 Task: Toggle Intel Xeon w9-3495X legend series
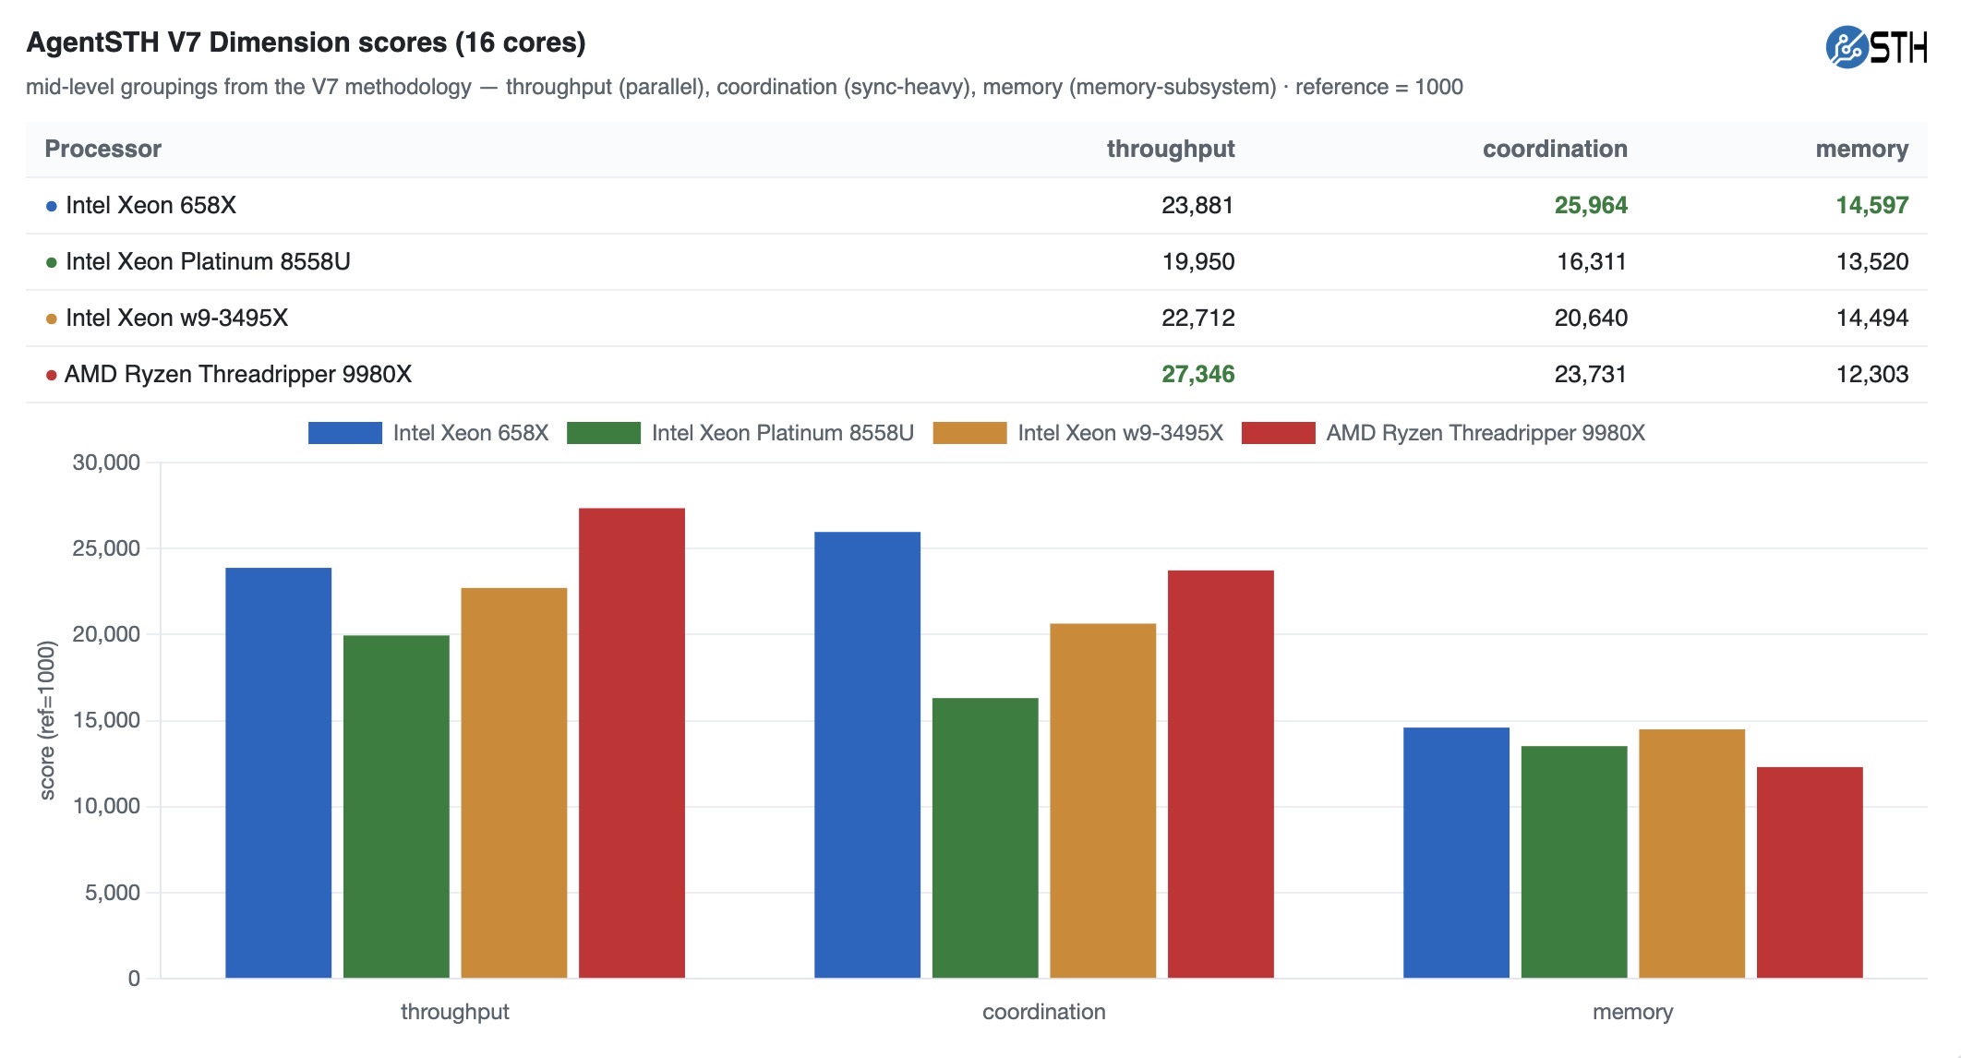click(x=1077, y=433)
